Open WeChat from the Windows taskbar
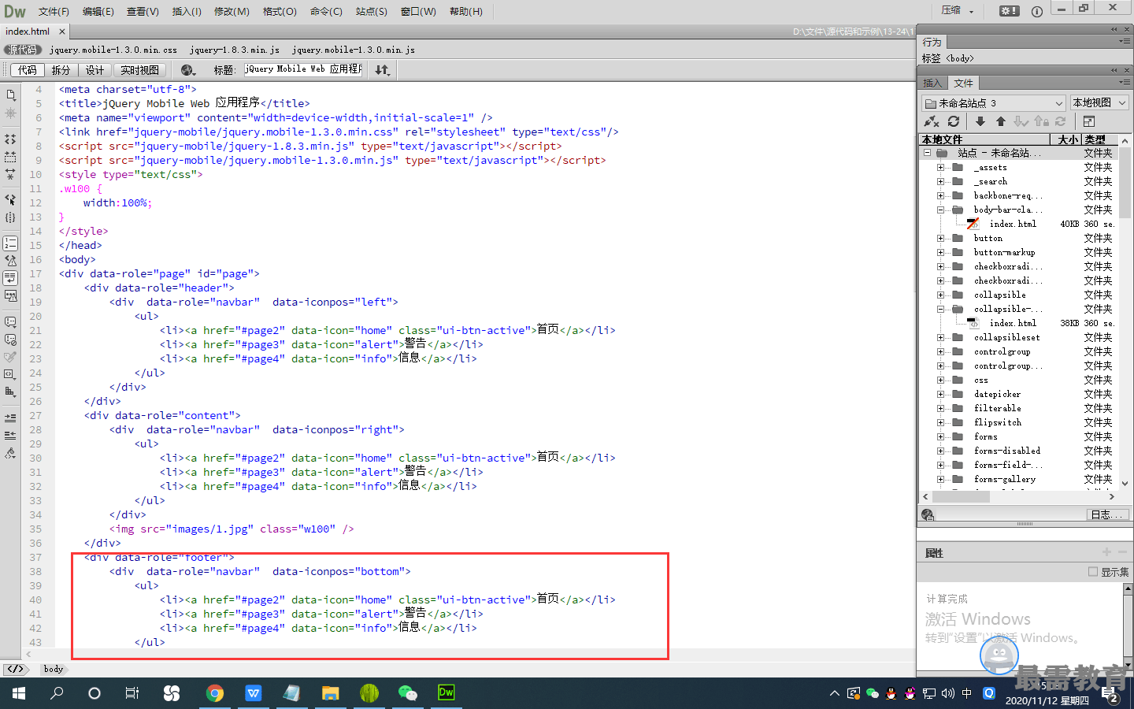 pos(407,693)
